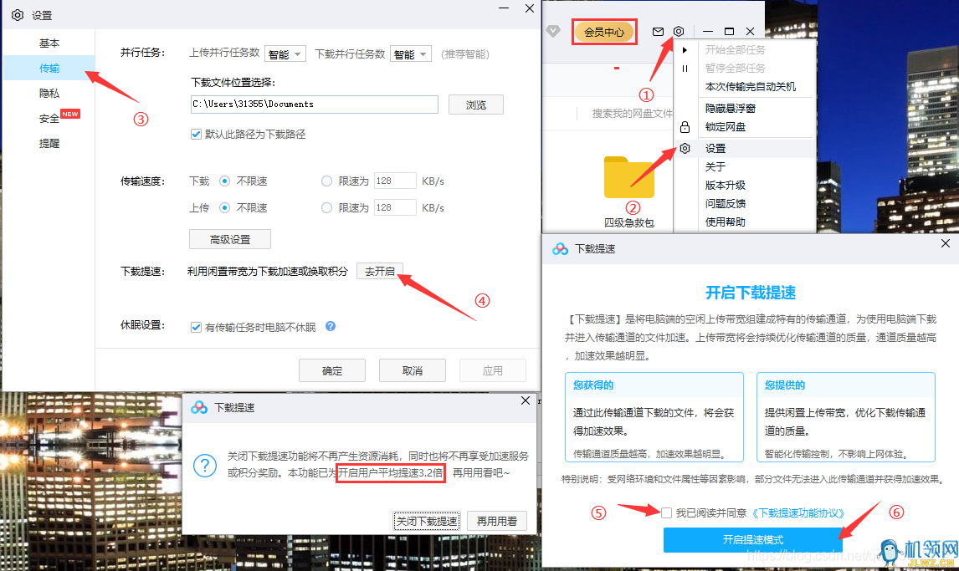
Task: Switch to 隐私 settings tab
Action: [49, 94]
